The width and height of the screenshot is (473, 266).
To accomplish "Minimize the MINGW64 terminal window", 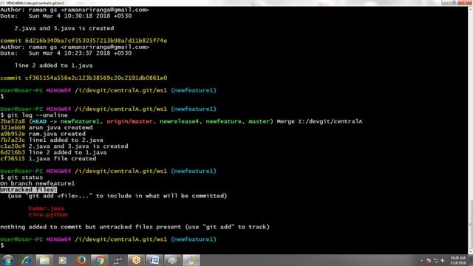I will [x=446, y=3].
